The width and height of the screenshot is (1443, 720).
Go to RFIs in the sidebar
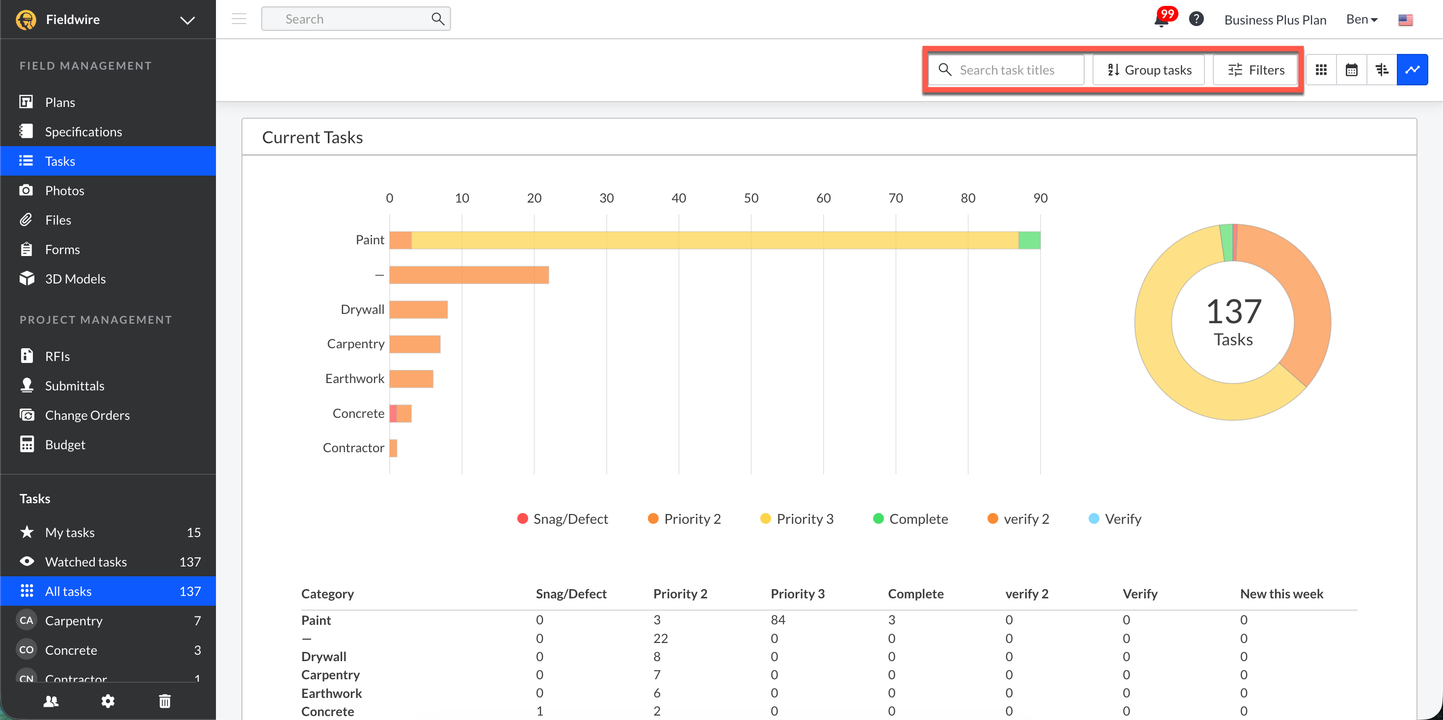click(x=57, y=356)
